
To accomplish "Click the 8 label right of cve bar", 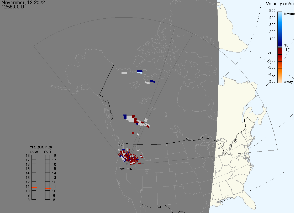I will [x=54, y=200].
